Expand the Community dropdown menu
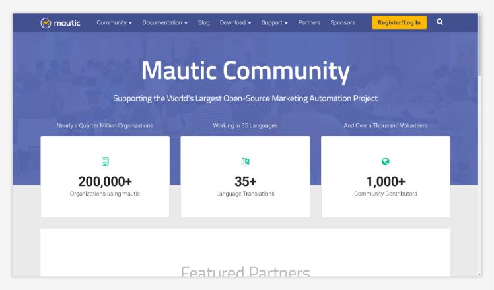This screenshot has width=494, height=290. point(114,22)
